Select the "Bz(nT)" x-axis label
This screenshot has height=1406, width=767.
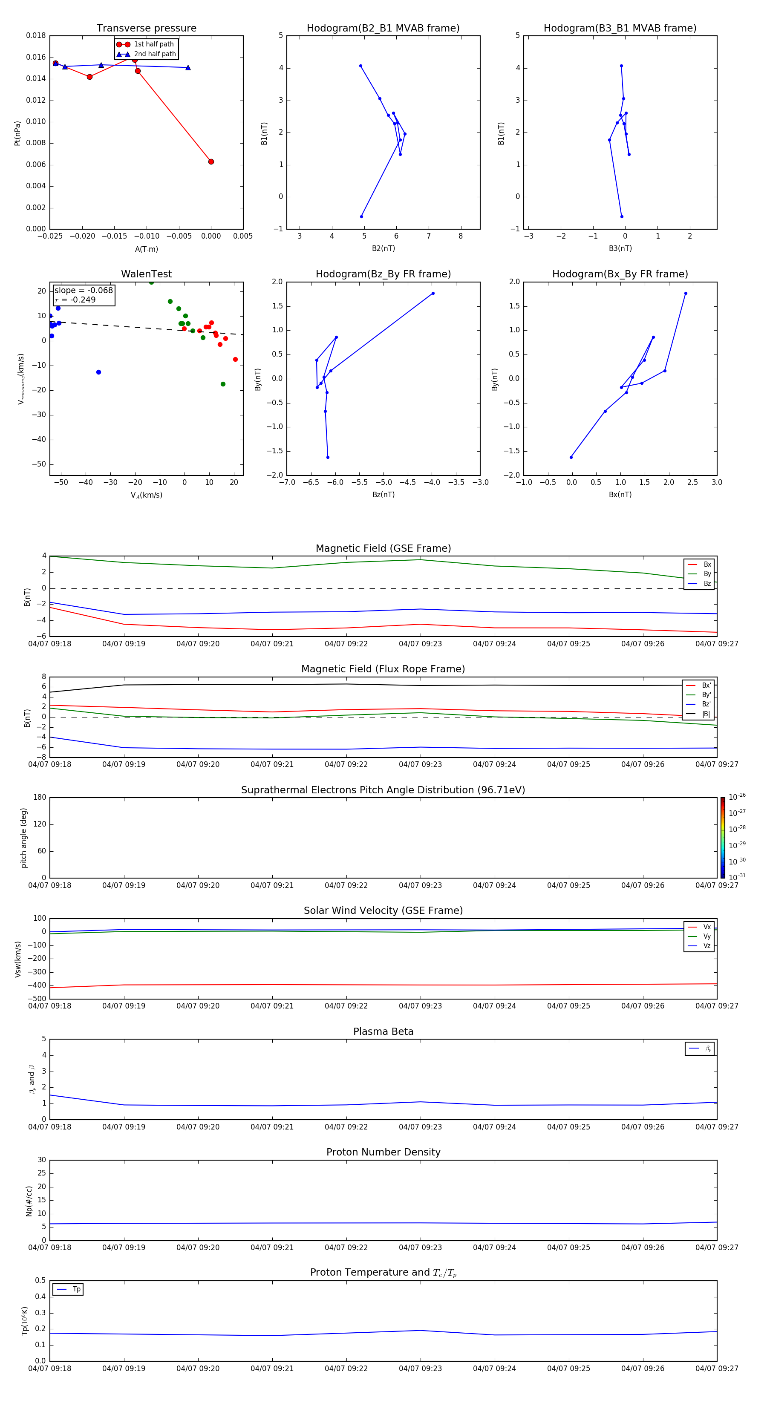coord(383,495)
